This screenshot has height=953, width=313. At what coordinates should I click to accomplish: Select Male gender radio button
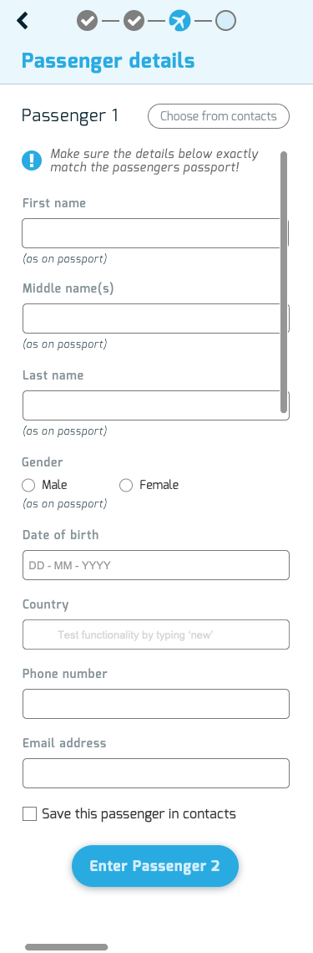28,485
